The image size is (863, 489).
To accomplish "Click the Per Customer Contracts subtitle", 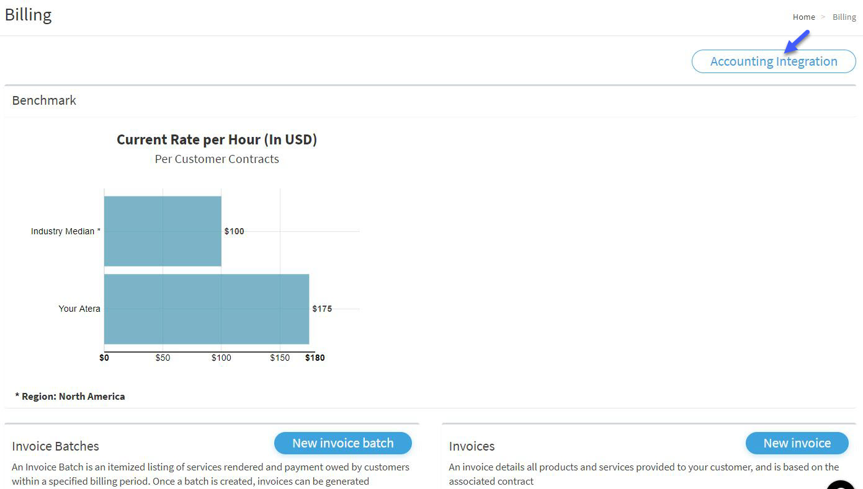I will tap(217, 159).
